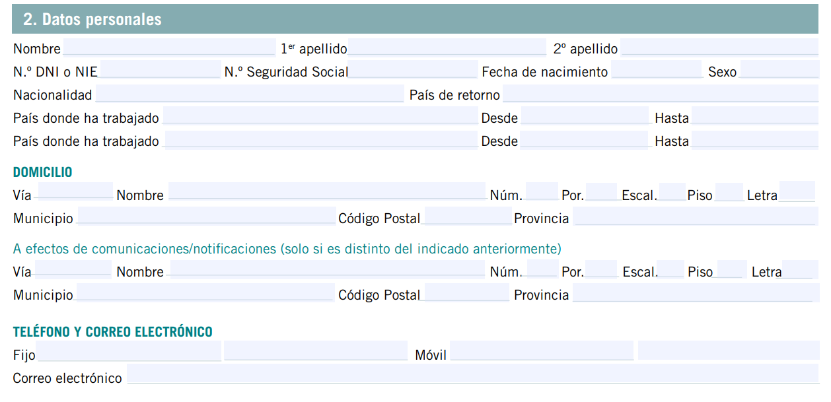Select the País de retorno field
The height and width of the screenshot is (402, 831).
tap(661, 94)
